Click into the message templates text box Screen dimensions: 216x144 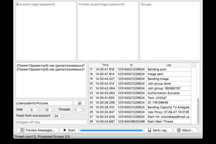click(51, 80)
